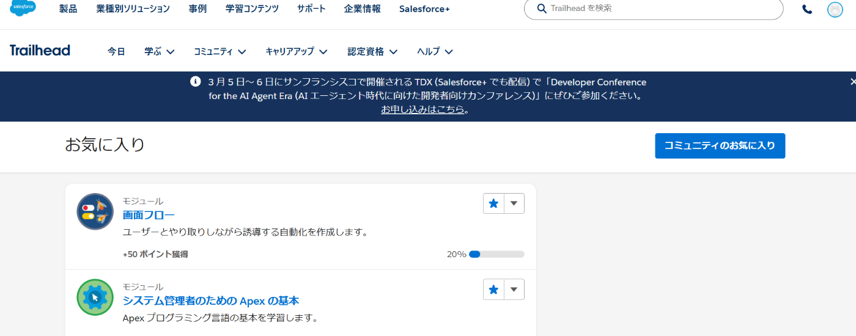The image size is (856, 336).
Task: Click the コミュニティのお気に入り button
Action: pyautogui.click(x=720, y=146)
